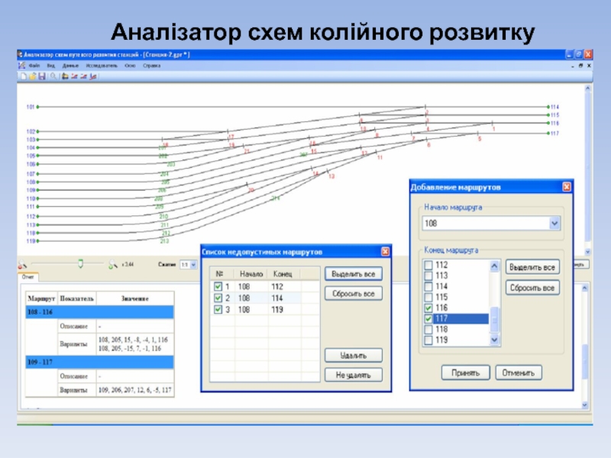Click node 119 label on the diagram
The height and width of the screenshot is (458, 611).
click(31, 241)
